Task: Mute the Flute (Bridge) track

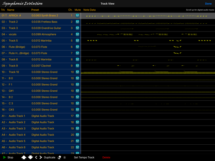Action: pos(78,47)
